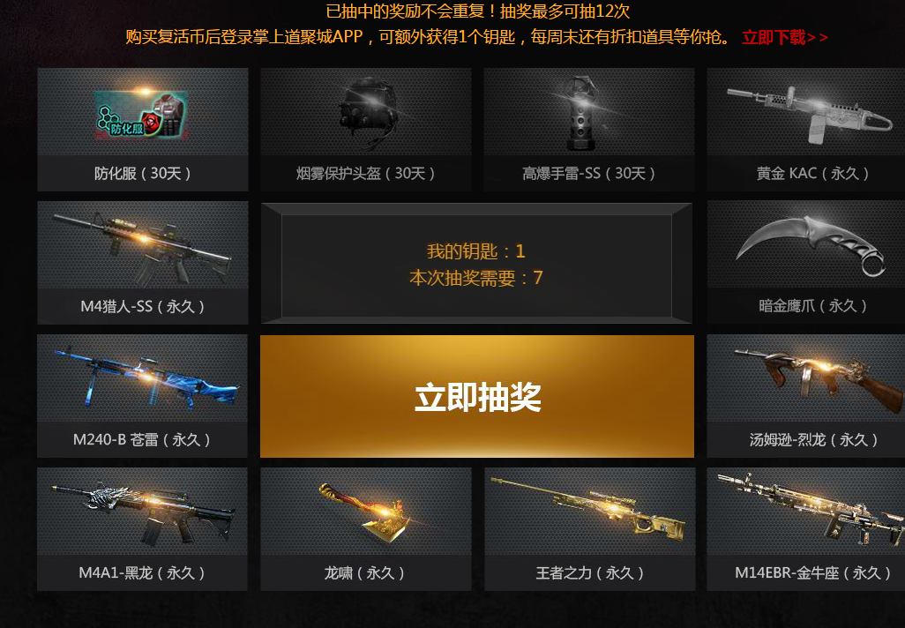Viewport: 905px width, 628px height.
Task: Click the blue M240-B 苍雷 machine gun
Action: point(146,378)
